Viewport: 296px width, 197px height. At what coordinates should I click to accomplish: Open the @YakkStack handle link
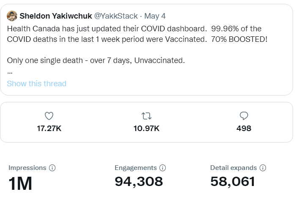coord(115,16)
